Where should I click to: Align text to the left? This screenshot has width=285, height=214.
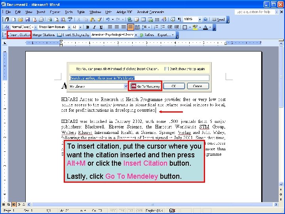tap(110, 27)
